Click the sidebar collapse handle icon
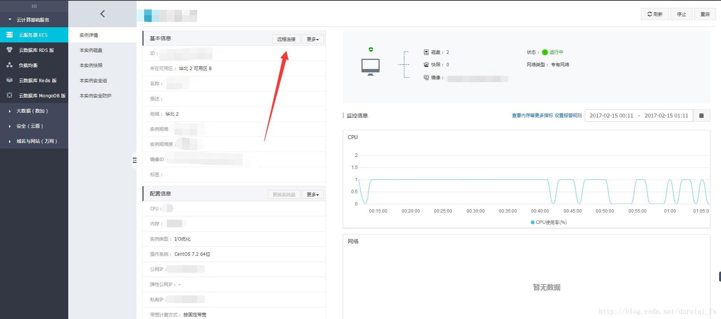Image resolution: width=721 pixels, height=319 pixels. [x=134, y=160]
